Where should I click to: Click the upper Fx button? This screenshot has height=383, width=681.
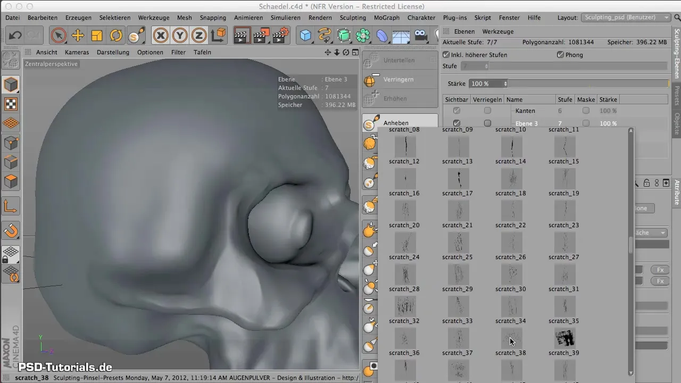click(660, 270)
